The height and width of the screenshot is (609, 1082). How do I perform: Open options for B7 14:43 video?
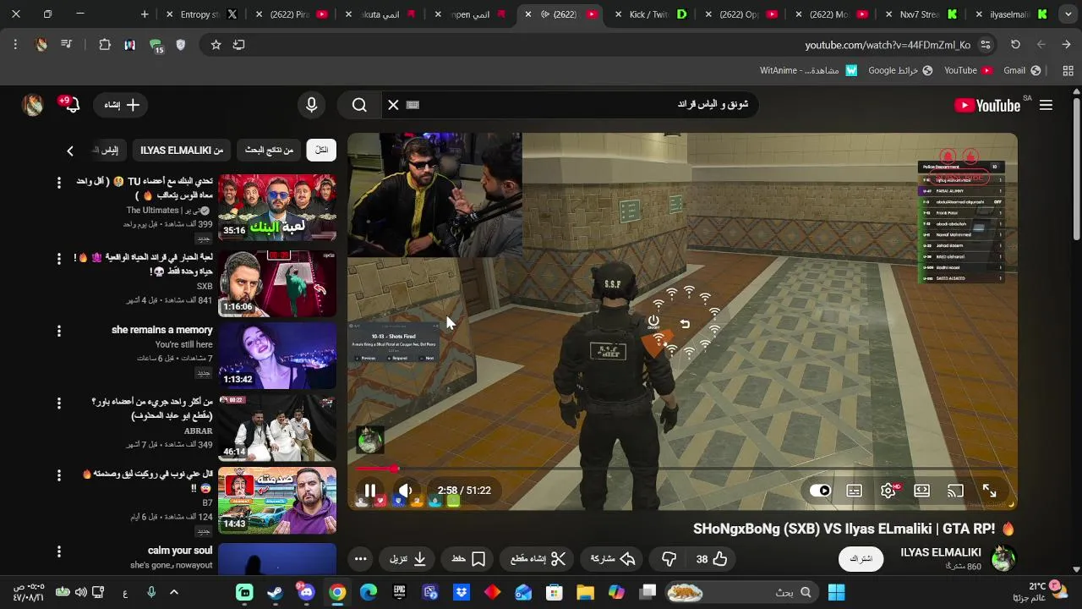59,475
